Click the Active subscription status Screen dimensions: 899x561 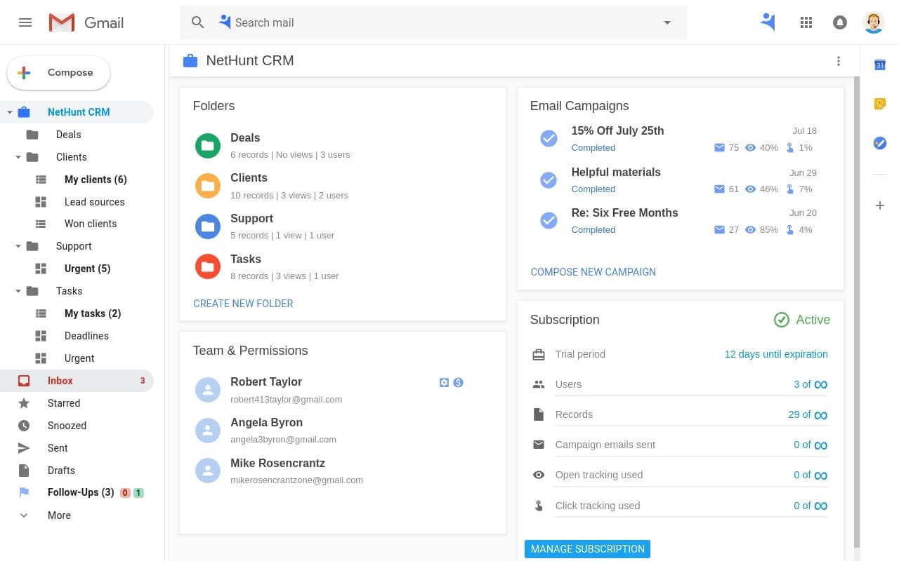click(802, 320)
